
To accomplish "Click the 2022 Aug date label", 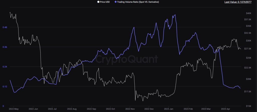I will pos(72,109).
